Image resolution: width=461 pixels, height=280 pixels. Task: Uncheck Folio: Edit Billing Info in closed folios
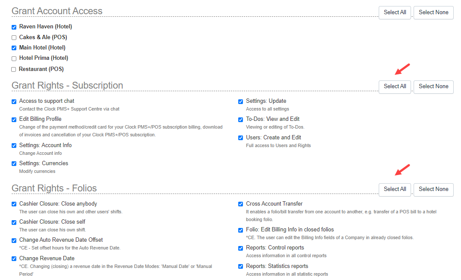pos(240,230)
